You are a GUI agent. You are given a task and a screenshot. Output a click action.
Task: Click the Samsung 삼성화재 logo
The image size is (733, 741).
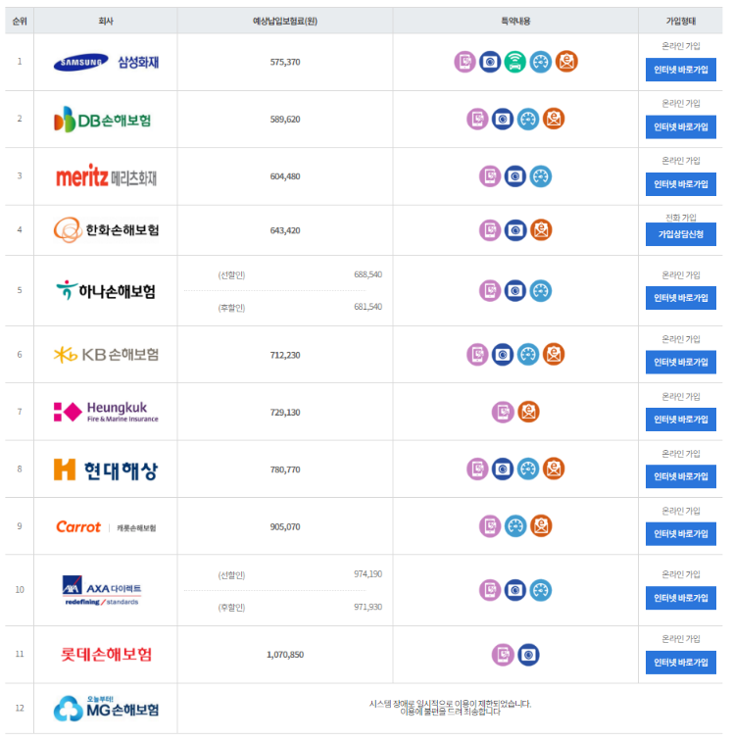[x=106, y=62]
